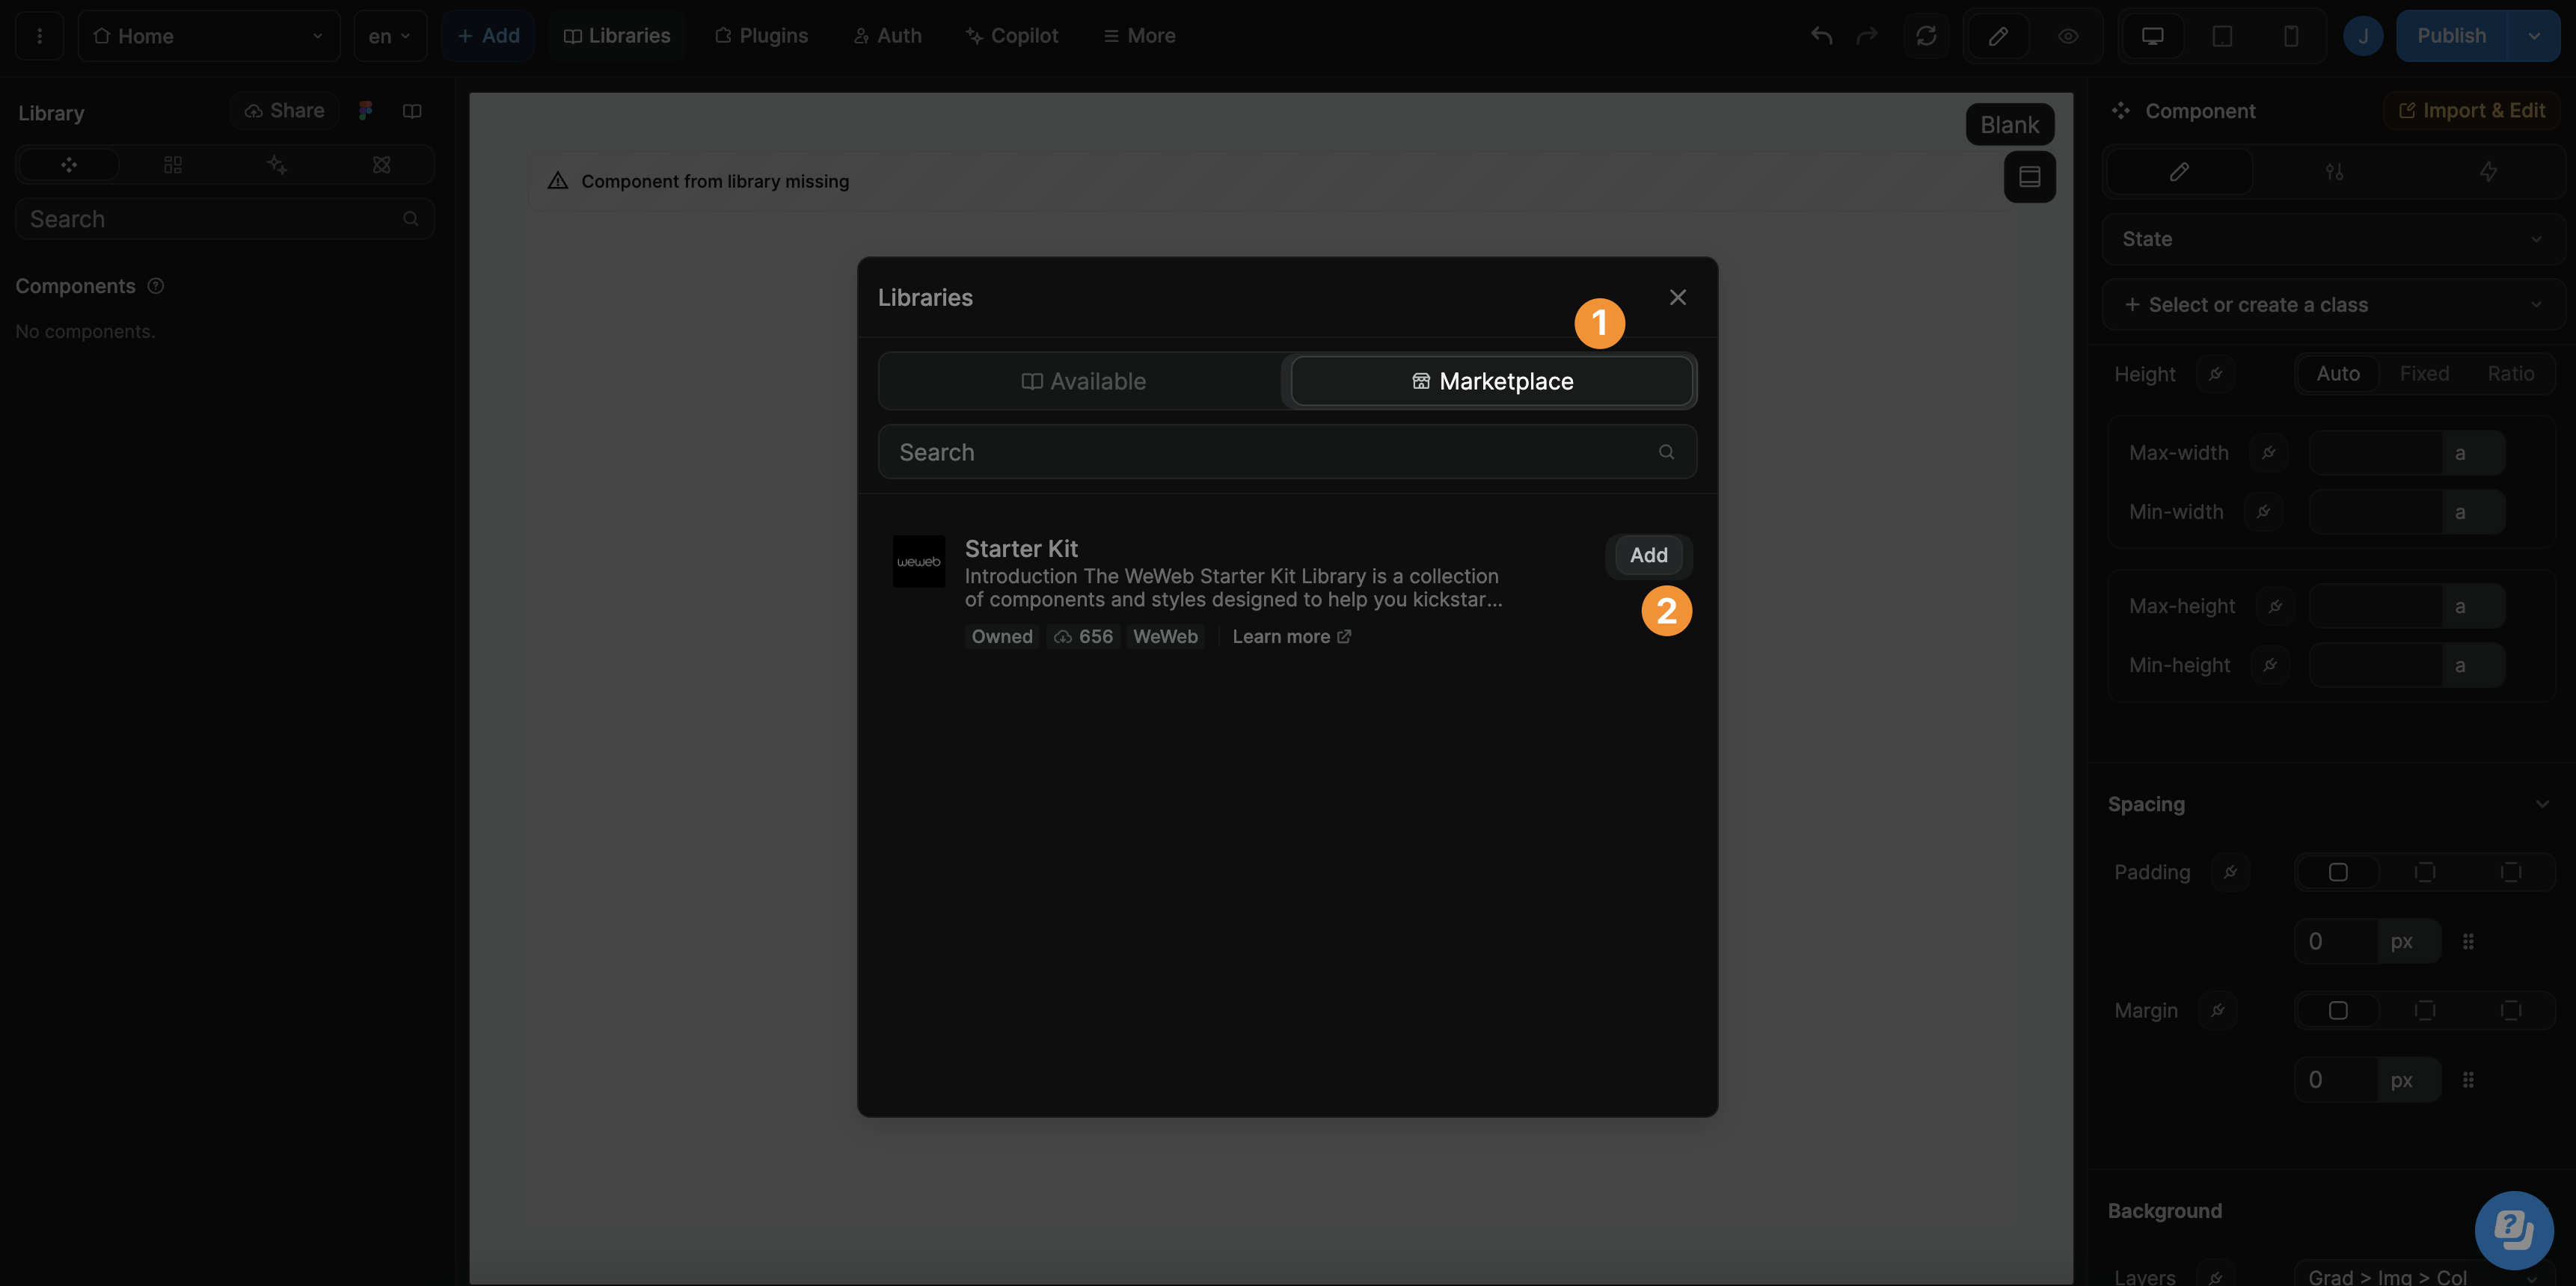Switch to tablet preview mode
This screenshot has height=1286, width=2576.
click(2223, 35)
